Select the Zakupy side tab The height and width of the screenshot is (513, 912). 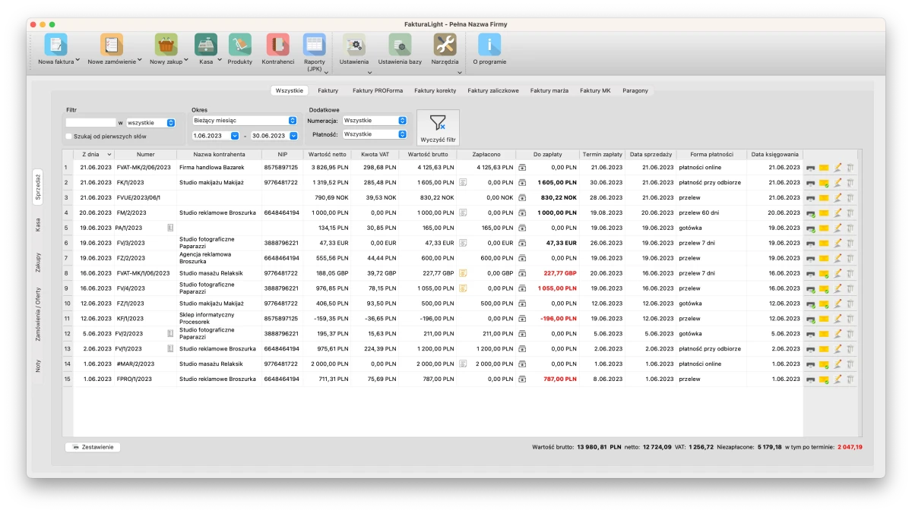(x=38, y=263)
